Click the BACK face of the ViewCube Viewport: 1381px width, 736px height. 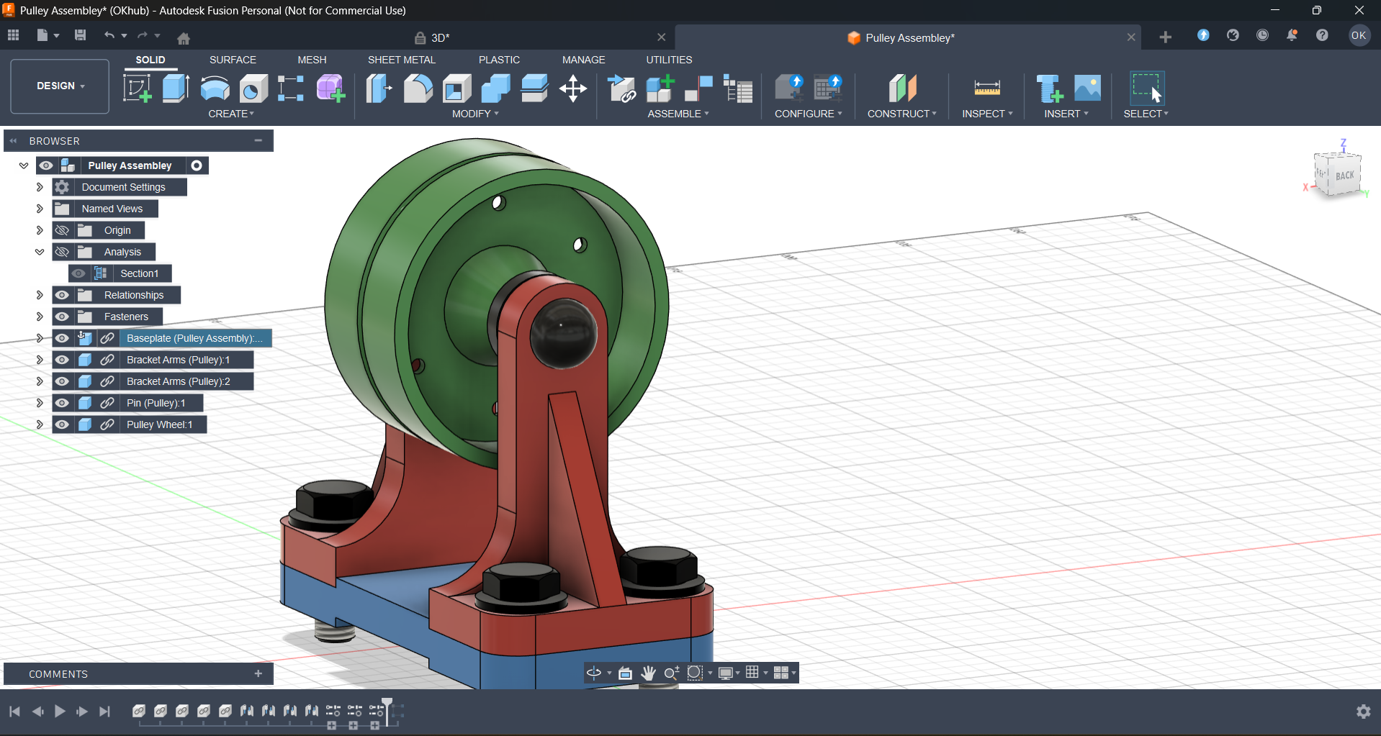1344,176
